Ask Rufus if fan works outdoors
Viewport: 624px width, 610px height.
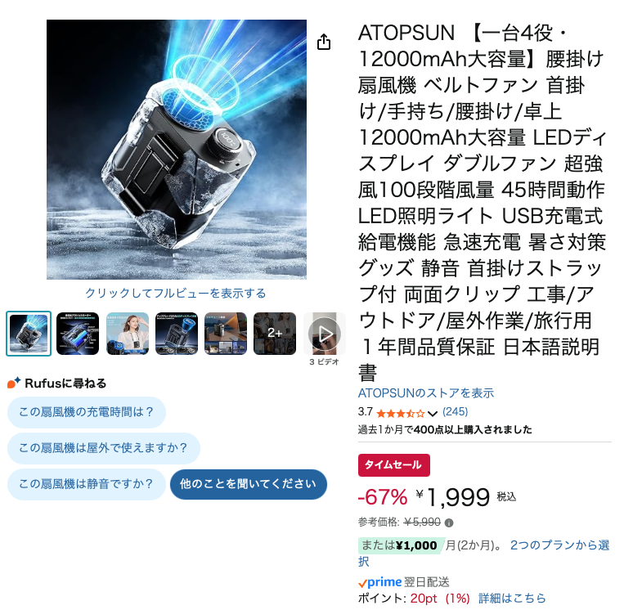104,448
